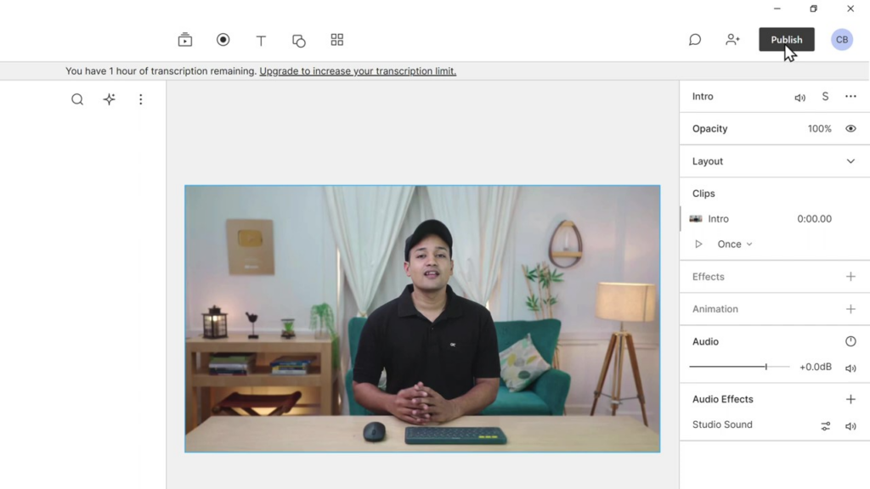
Task: Open Studio Sound settings sliders icon
Action: tap(826, 426)
